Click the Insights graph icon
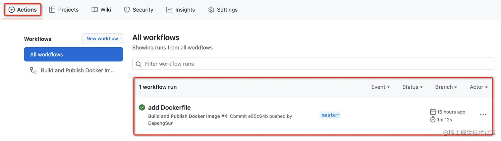The width and height of the screenshot is (501, 141). click(169, 10)
